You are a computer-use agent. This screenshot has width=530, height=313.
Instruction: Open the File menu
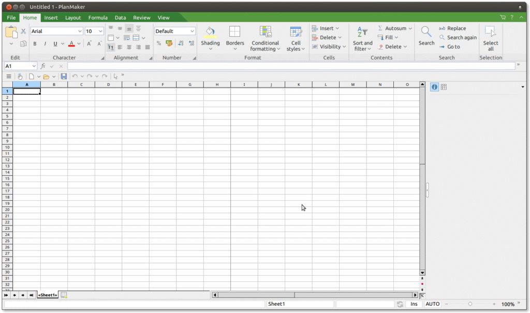11,18
